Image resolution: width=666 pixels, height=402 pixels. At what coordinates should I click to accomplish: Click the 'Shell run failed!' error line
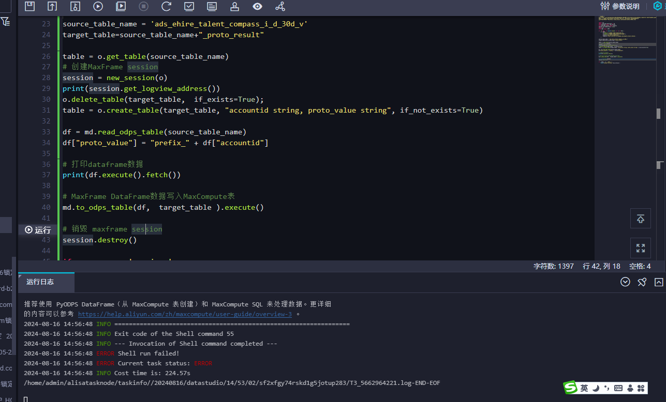pos(101,353)
